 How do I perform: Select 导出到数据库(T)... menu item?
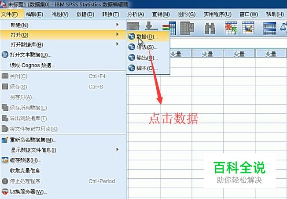[x=63, y=119]
